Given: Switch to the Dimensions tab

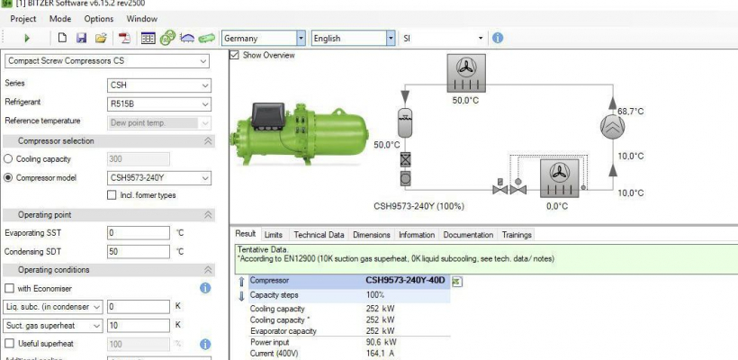Looking at the screenshot, I should (x=372, y=235).
